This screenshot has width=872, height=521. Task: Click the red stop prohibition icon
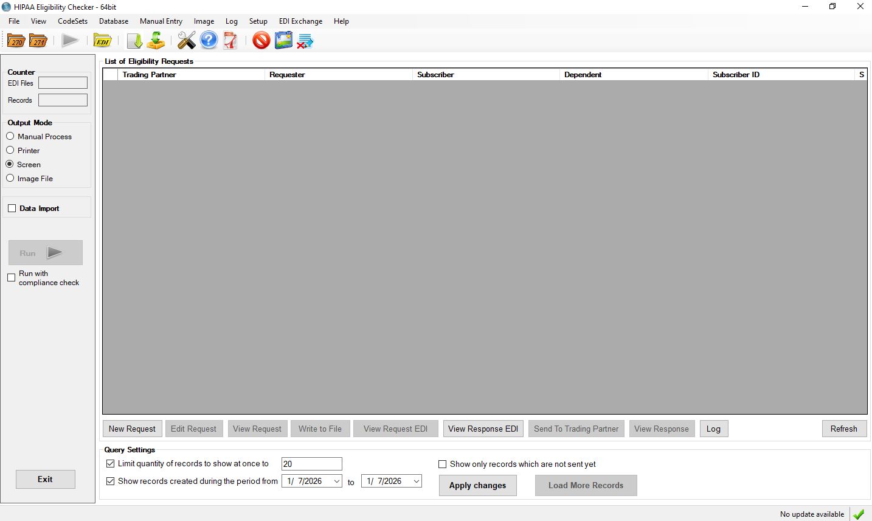tap(261, 41)
